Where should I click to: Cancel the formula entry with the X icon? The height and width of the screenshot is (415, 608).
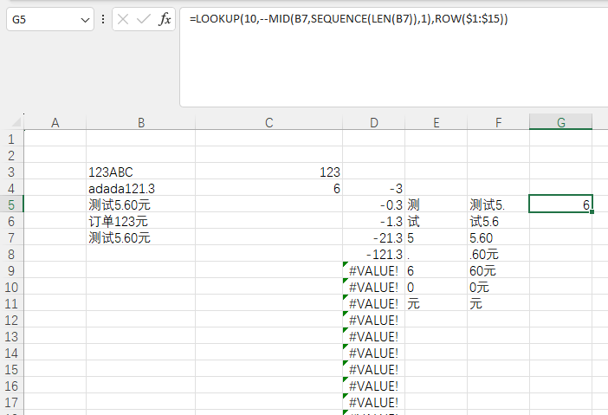[x=123, y=19]
